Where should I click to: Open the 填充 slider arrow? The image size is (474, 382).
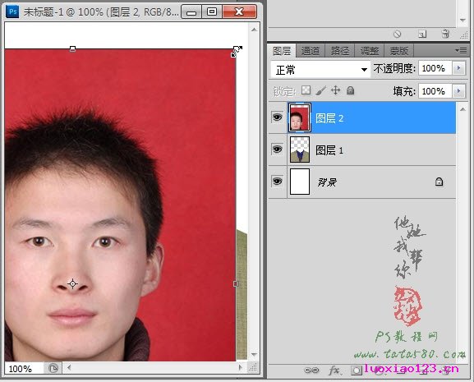pos(458,91)
